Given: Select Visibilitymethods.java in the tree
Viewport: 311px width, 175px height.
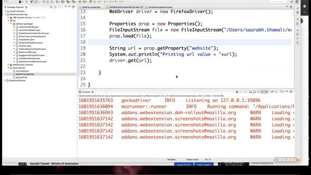Looking at the screenshot, I should [x=29, y=58].
